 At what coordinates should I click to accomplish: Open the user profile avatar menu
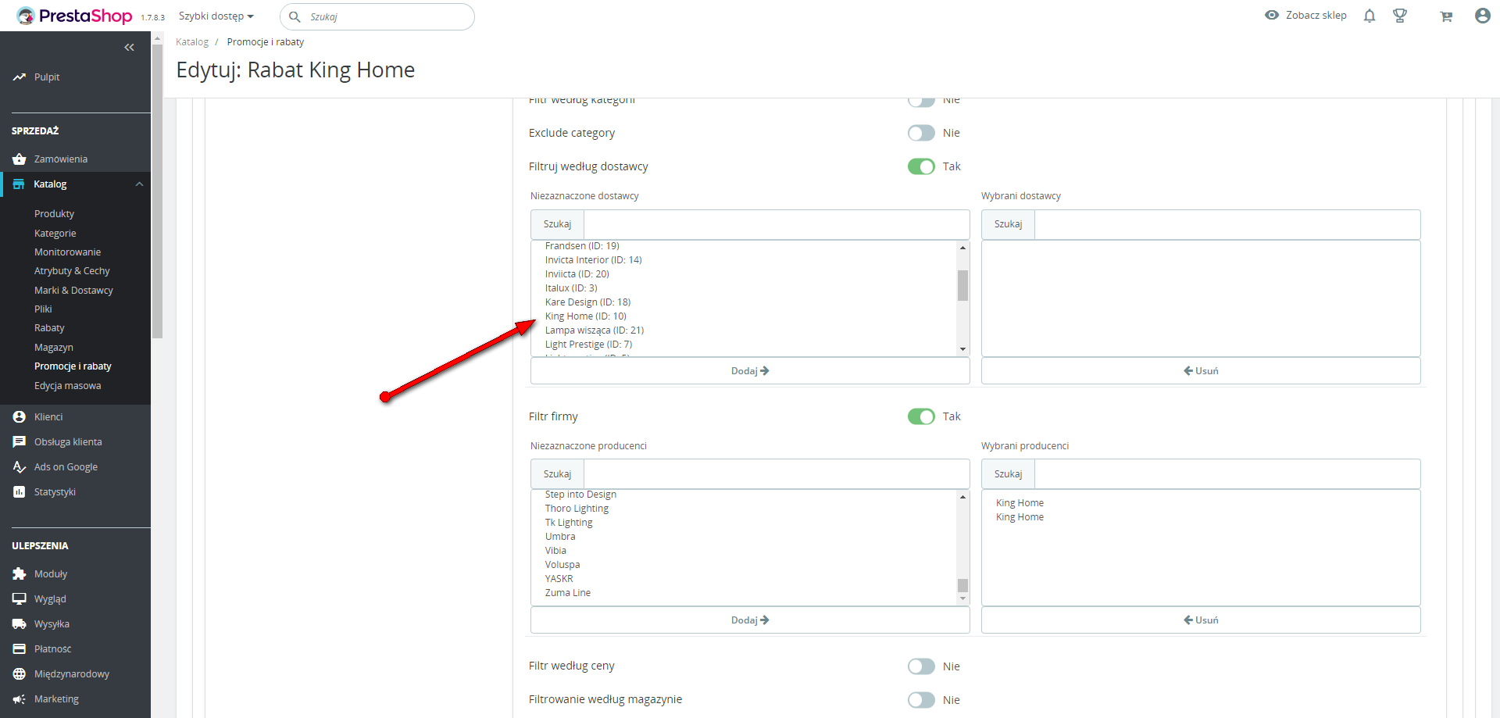coord(1483,16)
